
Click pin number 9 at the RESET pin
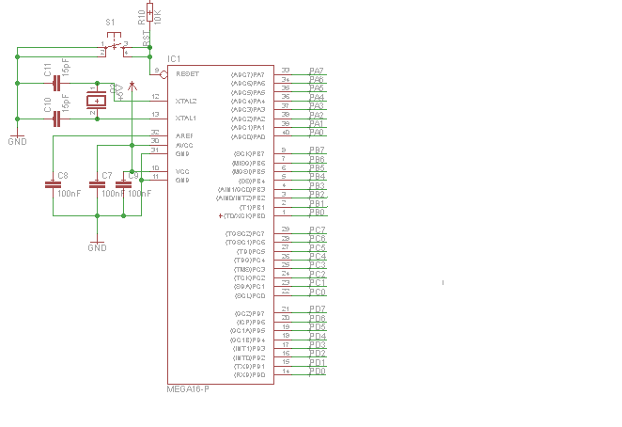157,71
